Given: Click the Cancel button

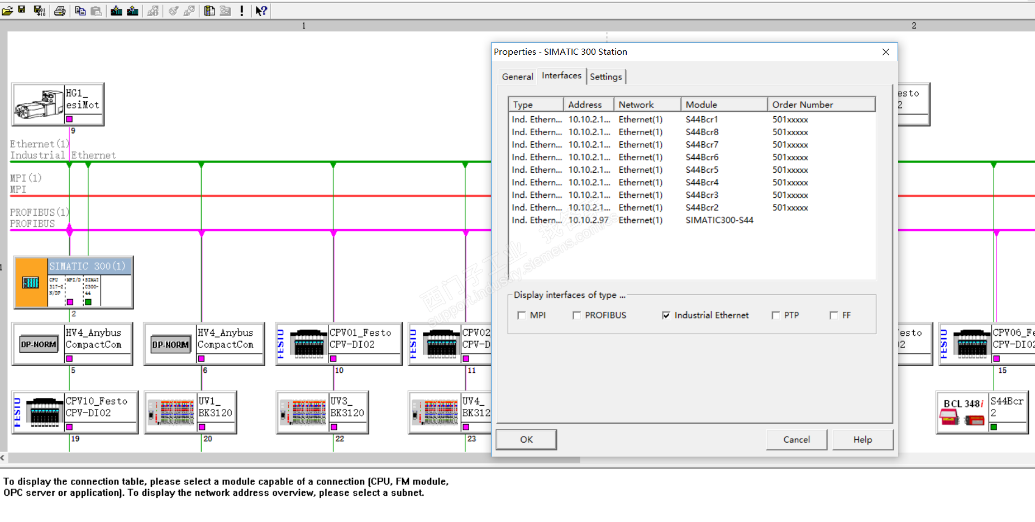Looking at the screenshot, I should [x=796, y=439].
